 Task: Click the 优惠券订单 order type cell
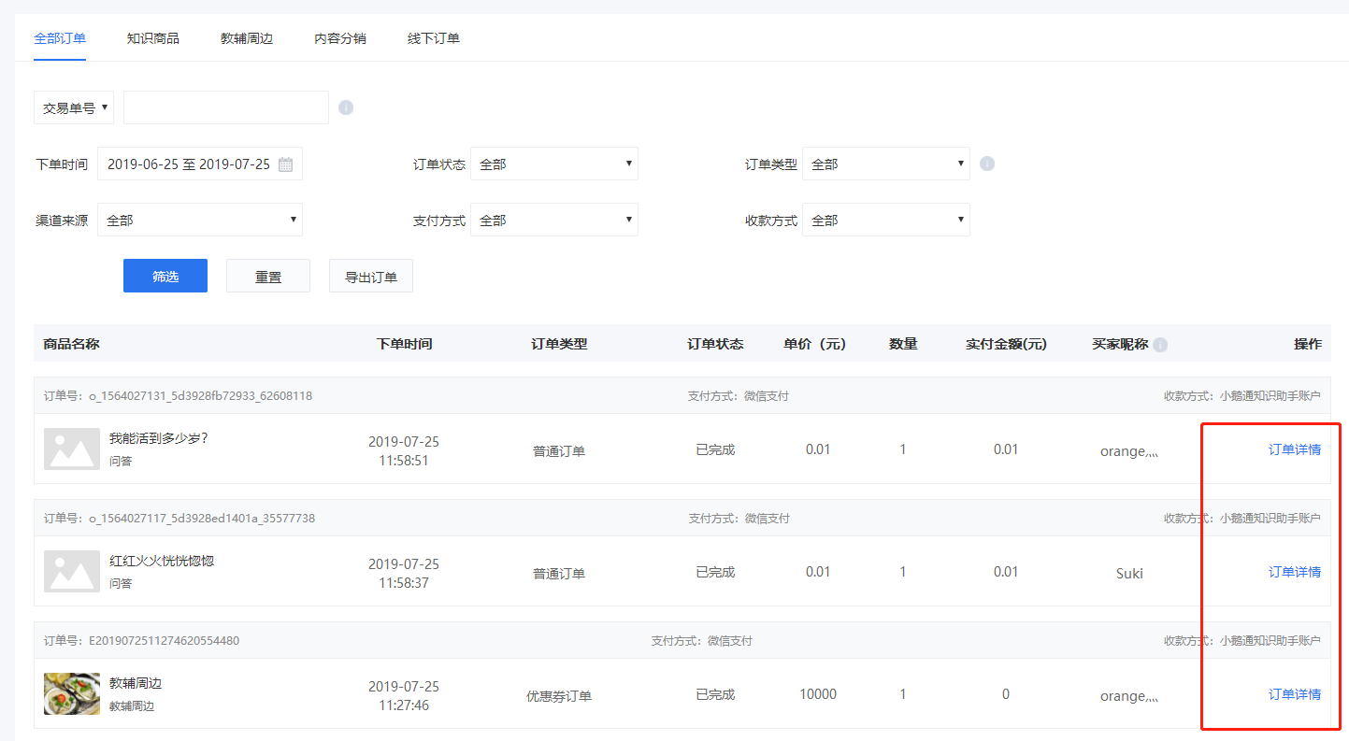(x=559, y=696)
